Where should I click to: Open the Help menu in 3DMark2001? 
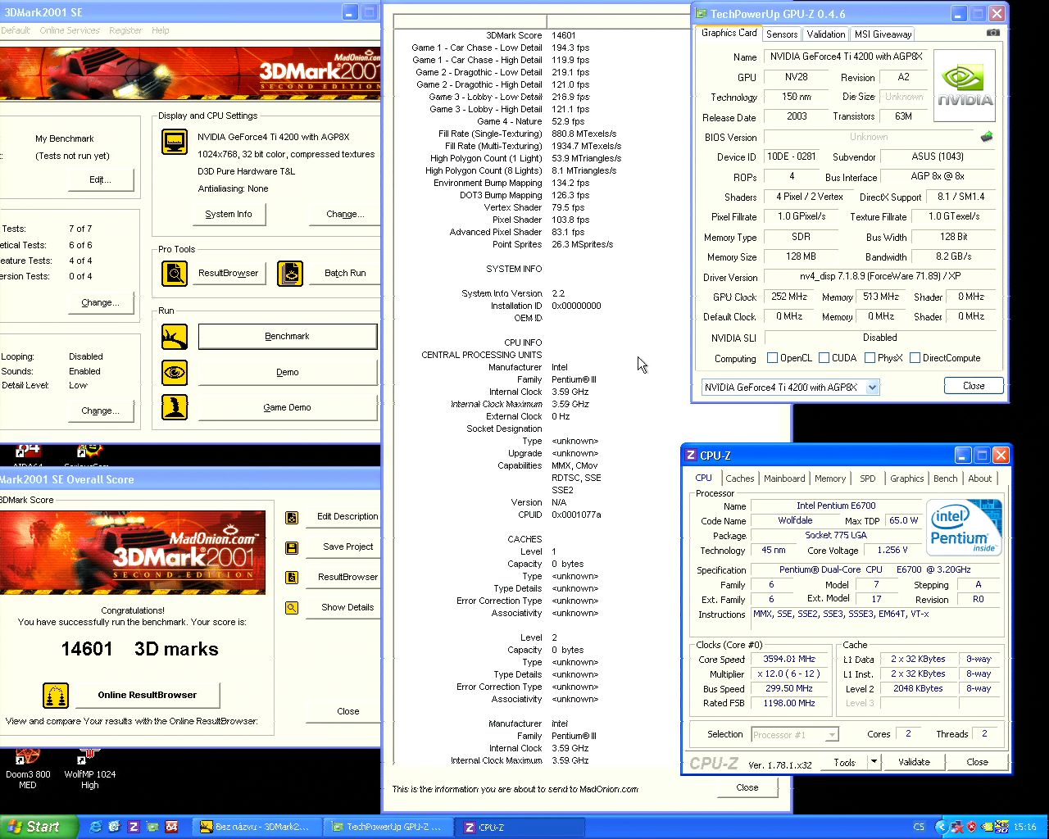tap(161, 30)
